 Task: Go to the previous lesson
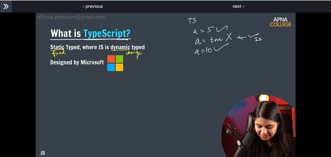coord(93,6)
